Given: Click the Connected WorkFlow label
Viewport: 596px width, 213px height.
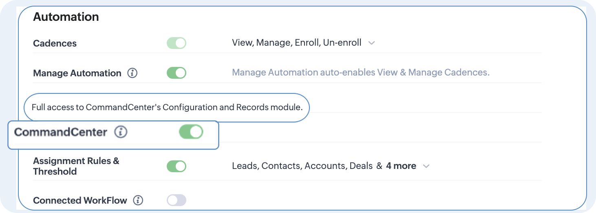Looking at the screenshot, I should tap(80, 200).
